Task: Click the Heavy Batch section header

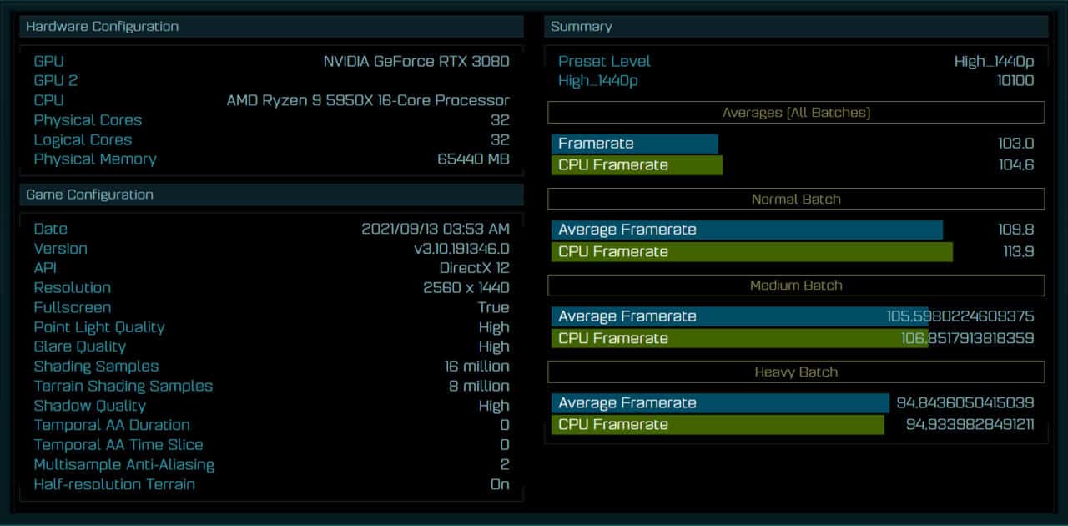Action: coord(796,372)
